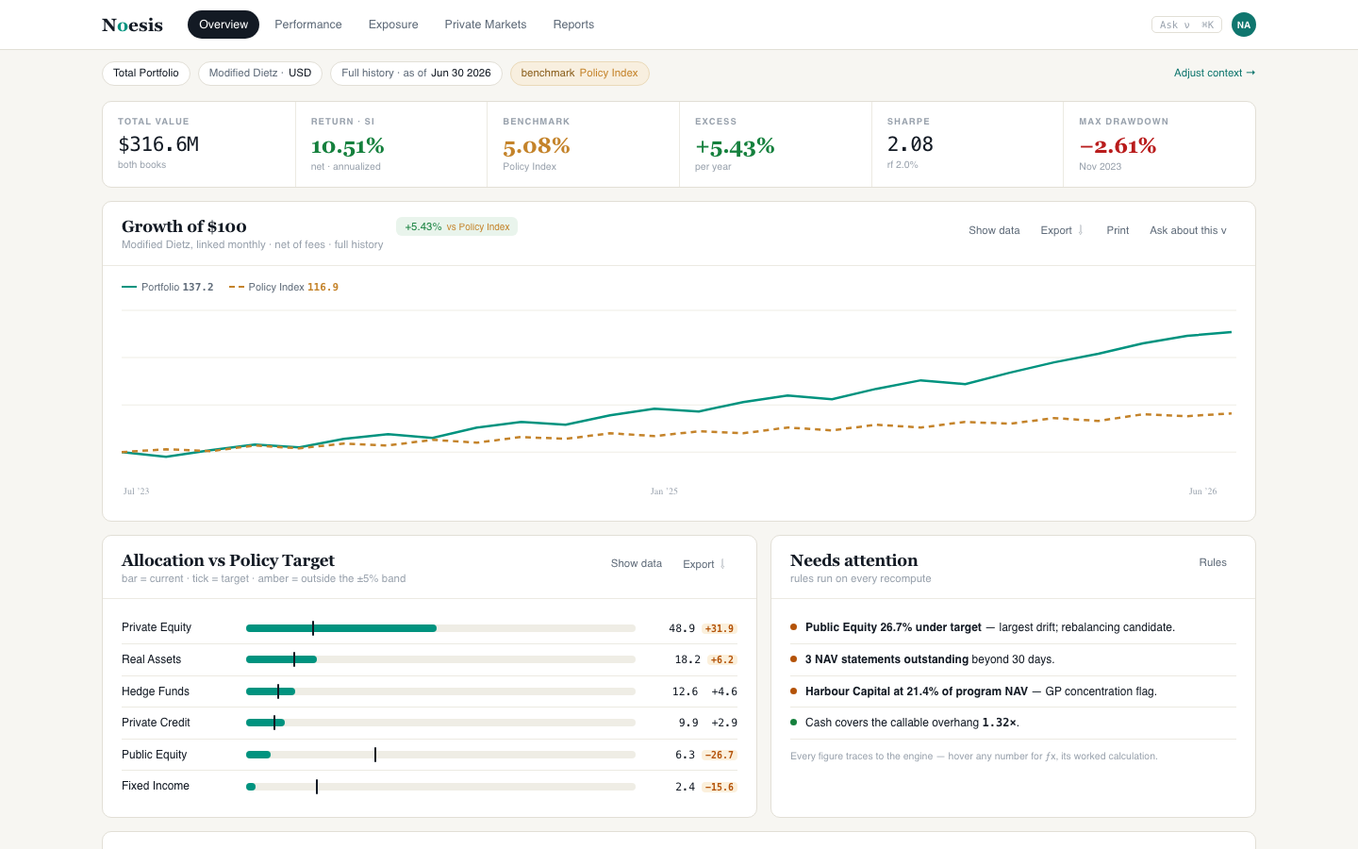Viewport: 1358px width, 849px height.
Task: Open the Harbour Capital concentration alert
Action: (x=1013, y=691)
